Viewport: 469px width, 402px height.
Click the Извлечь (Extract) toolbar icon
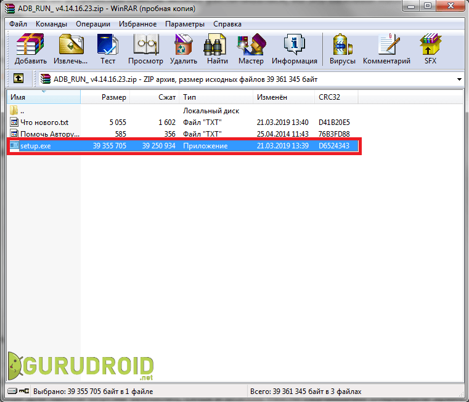[x=71, y=44]
